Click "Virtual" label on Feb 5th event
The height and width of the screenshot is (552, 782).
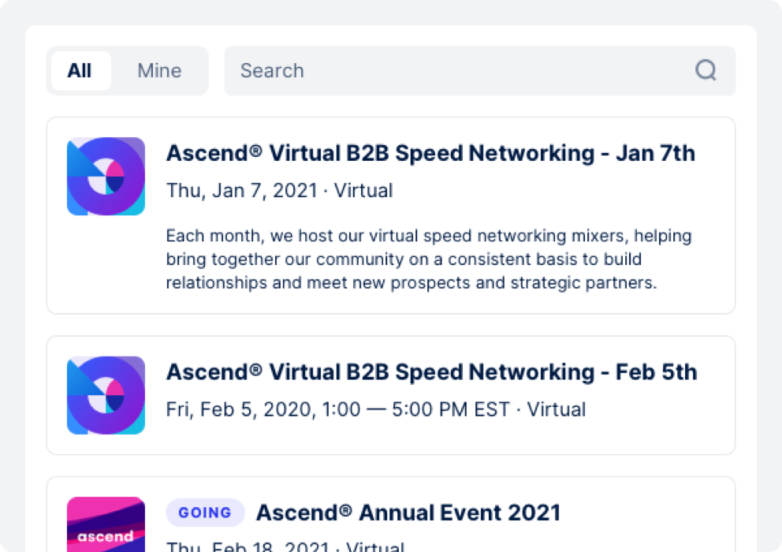coord(557,410)
